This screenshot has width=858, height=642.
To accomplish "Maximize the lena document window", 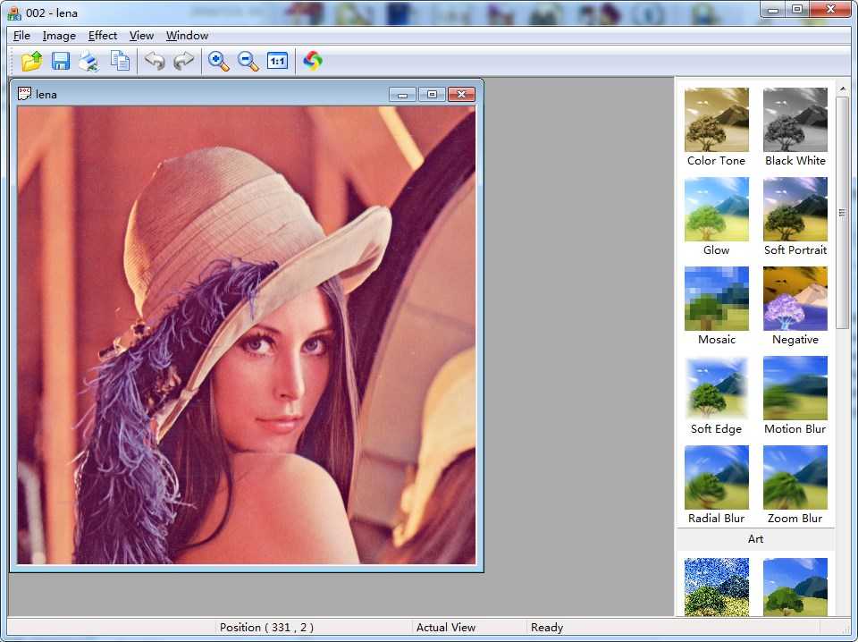I will (432, 94).
